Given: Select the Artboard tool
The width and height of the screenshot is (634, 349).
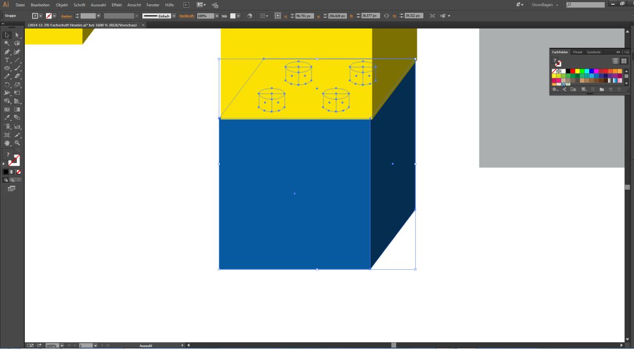Looking at the screenshot, I should pos(7,135).
